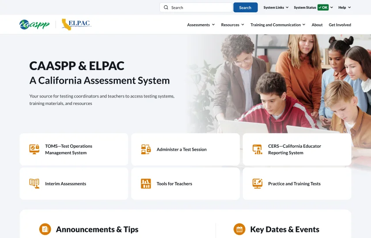Expand the System Links dropdown

click(276, 7)
